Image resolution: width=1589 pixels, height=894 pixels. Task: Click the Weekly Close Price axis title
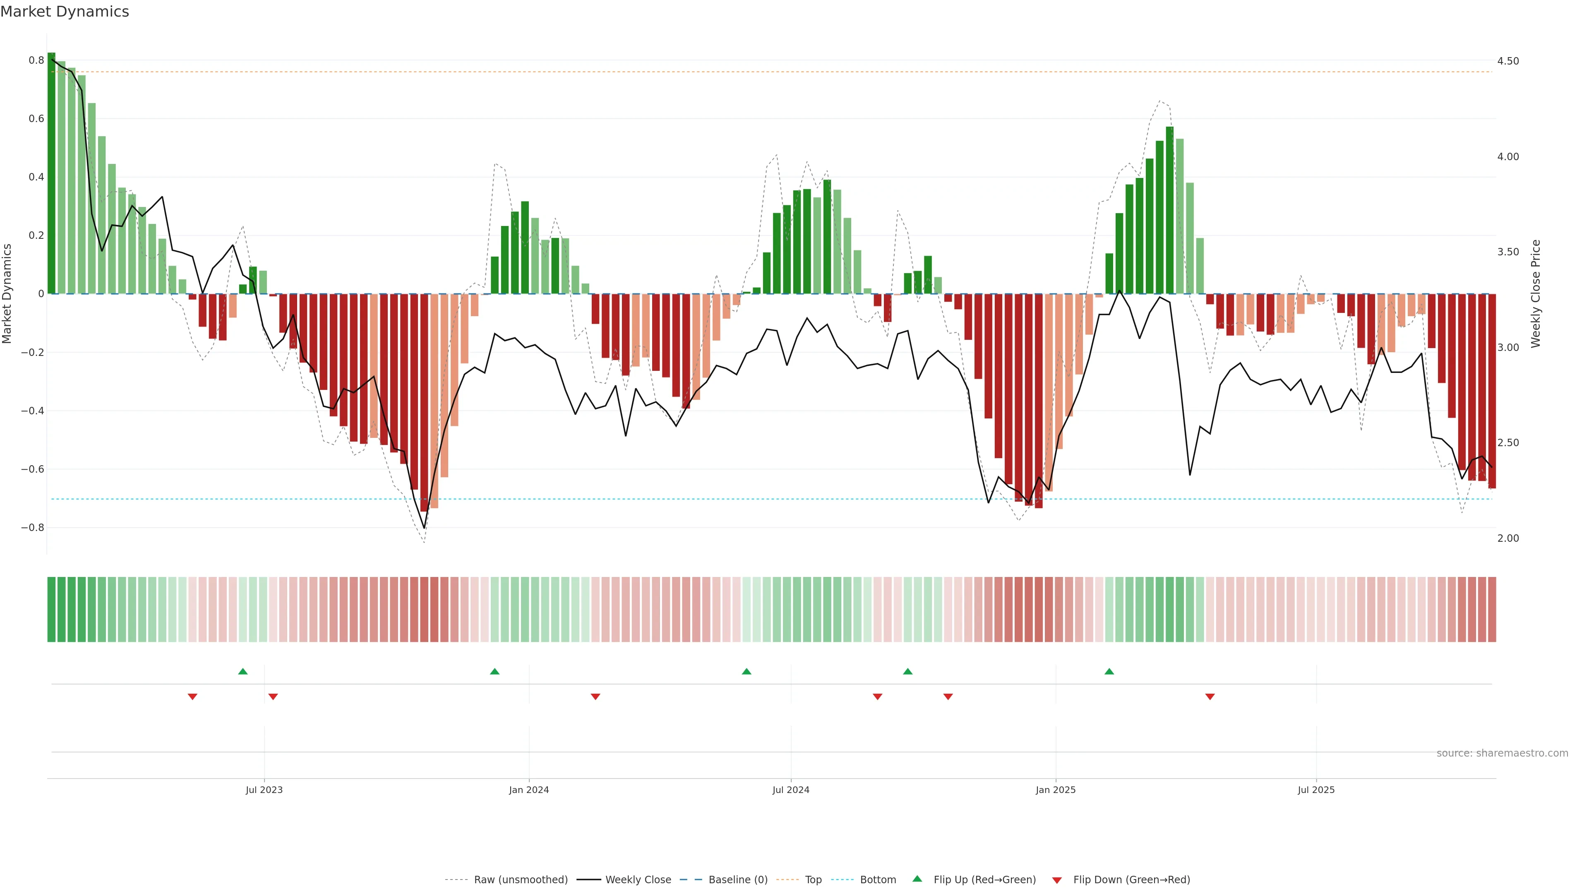(1535, 294)
